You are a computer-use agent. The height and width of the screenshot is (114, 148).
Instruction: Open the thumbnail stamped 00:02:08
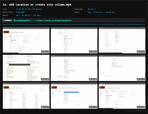point(74,68)
